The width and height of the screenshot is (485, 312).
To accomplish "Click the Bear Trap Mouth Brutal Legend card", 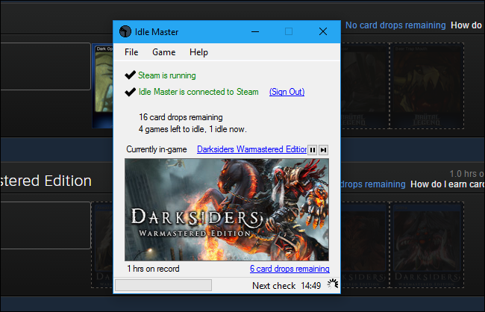I will coord(427,86).
